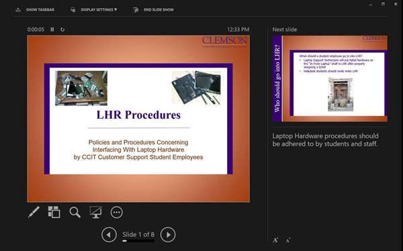Open the See All Slides grid
The image size is (403, 251).
point(54,212)
